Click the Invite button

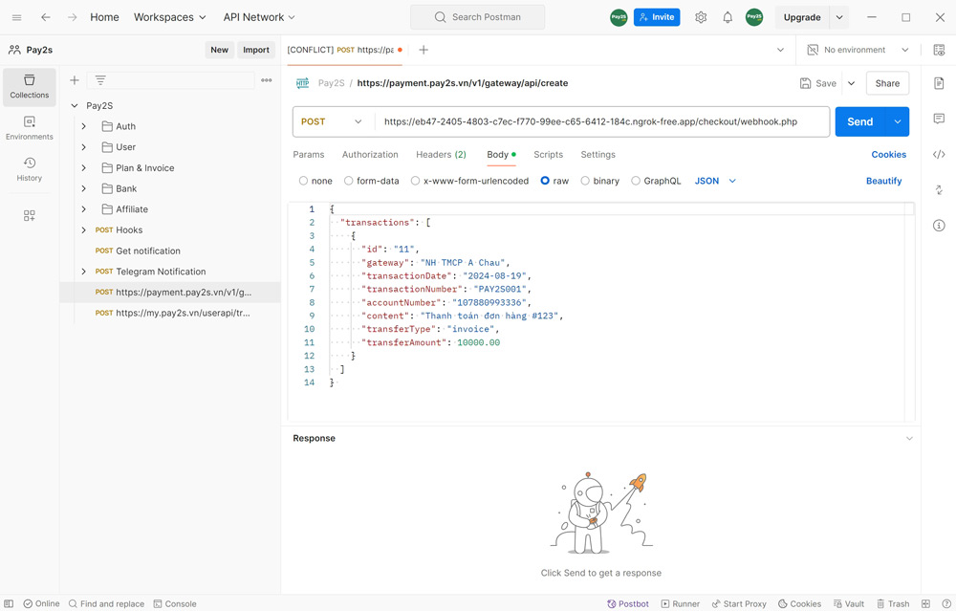tap(657, 17)
